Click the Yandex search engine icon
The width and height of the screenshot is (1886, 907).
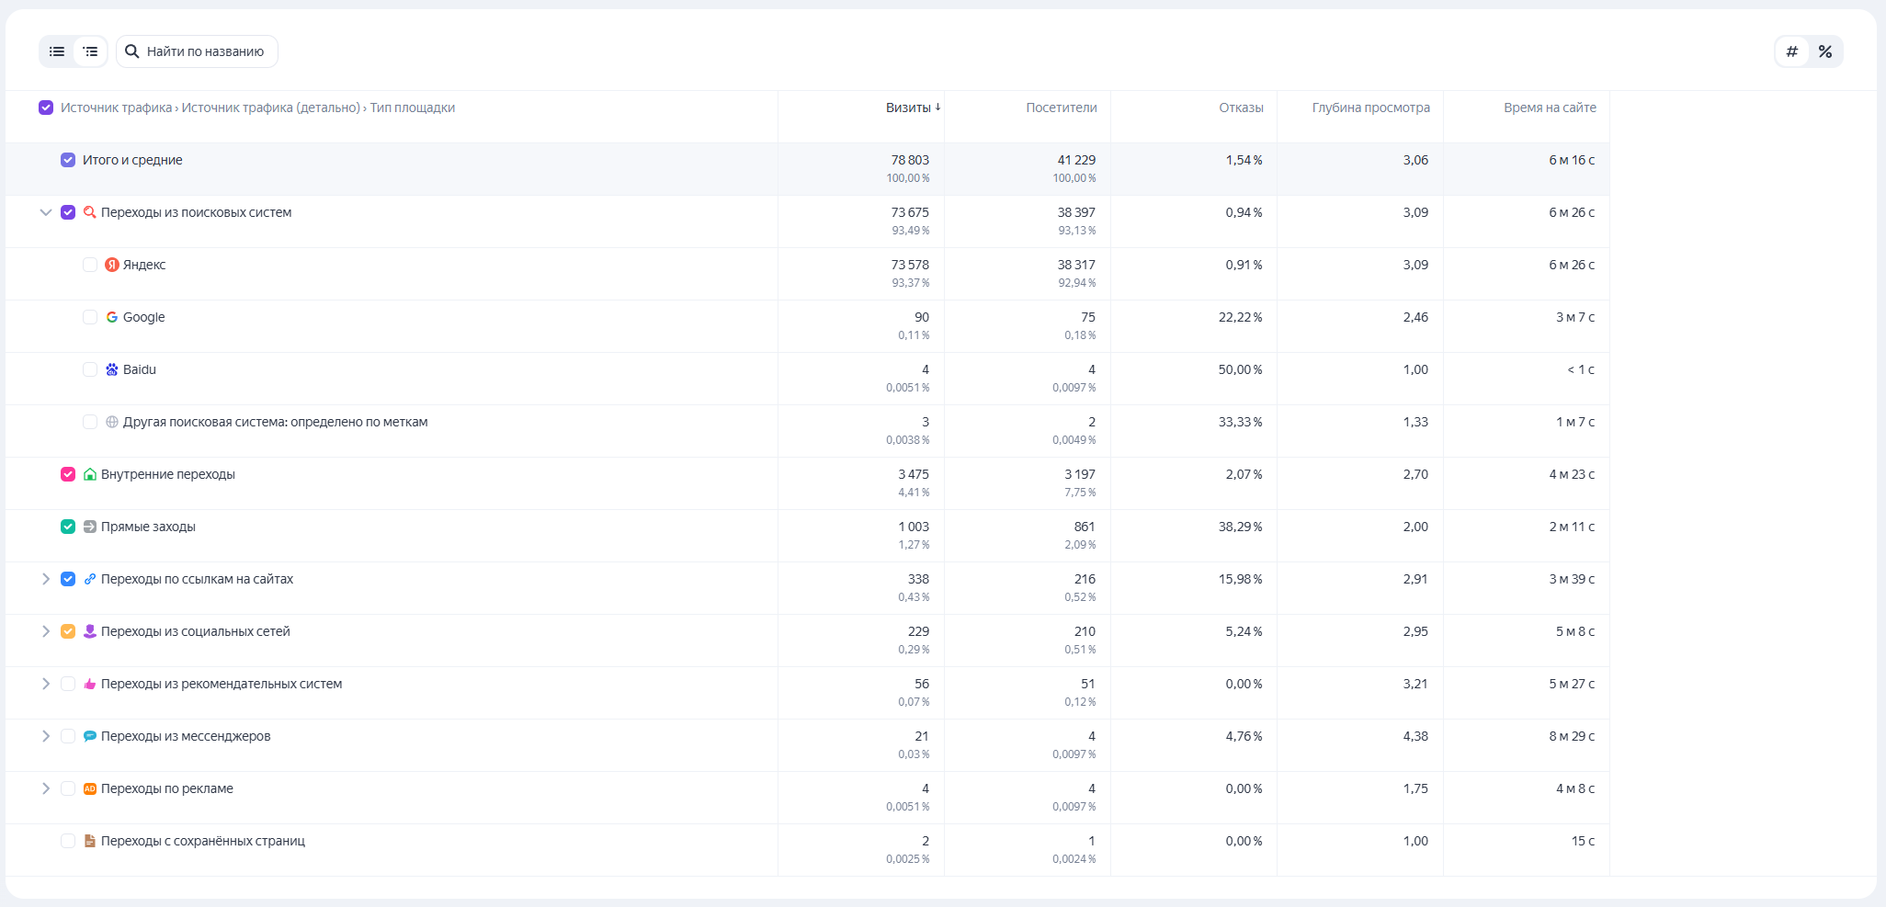click(x=112, y=265)
